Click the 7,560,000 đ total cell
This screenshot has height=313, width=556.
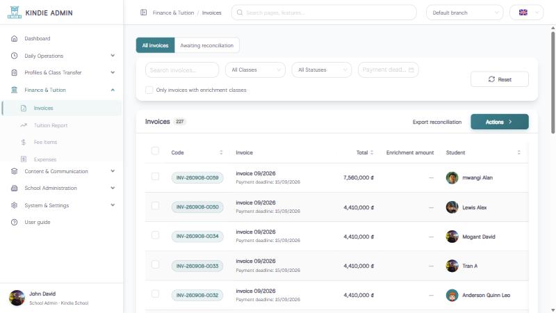(x=359, y=177)
